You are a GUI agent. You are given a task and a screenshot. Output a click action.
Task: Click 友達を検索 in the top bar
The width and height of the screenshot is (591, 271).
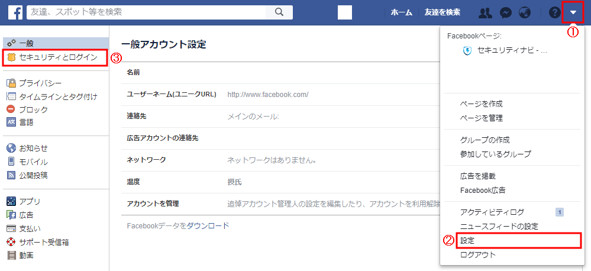442,12
